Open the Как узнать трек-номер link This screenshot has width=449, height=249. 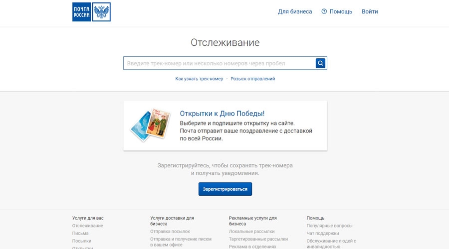point(199,79)
